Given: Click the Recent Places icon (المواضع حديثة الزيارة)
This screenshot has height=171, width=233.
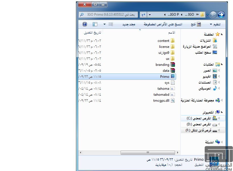Looking at the screenshot, I should tap(215, 46).
